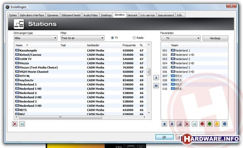The image size is (243, 148).
Task: Switch to the Zoekloop tab
Action: [106, 15]
